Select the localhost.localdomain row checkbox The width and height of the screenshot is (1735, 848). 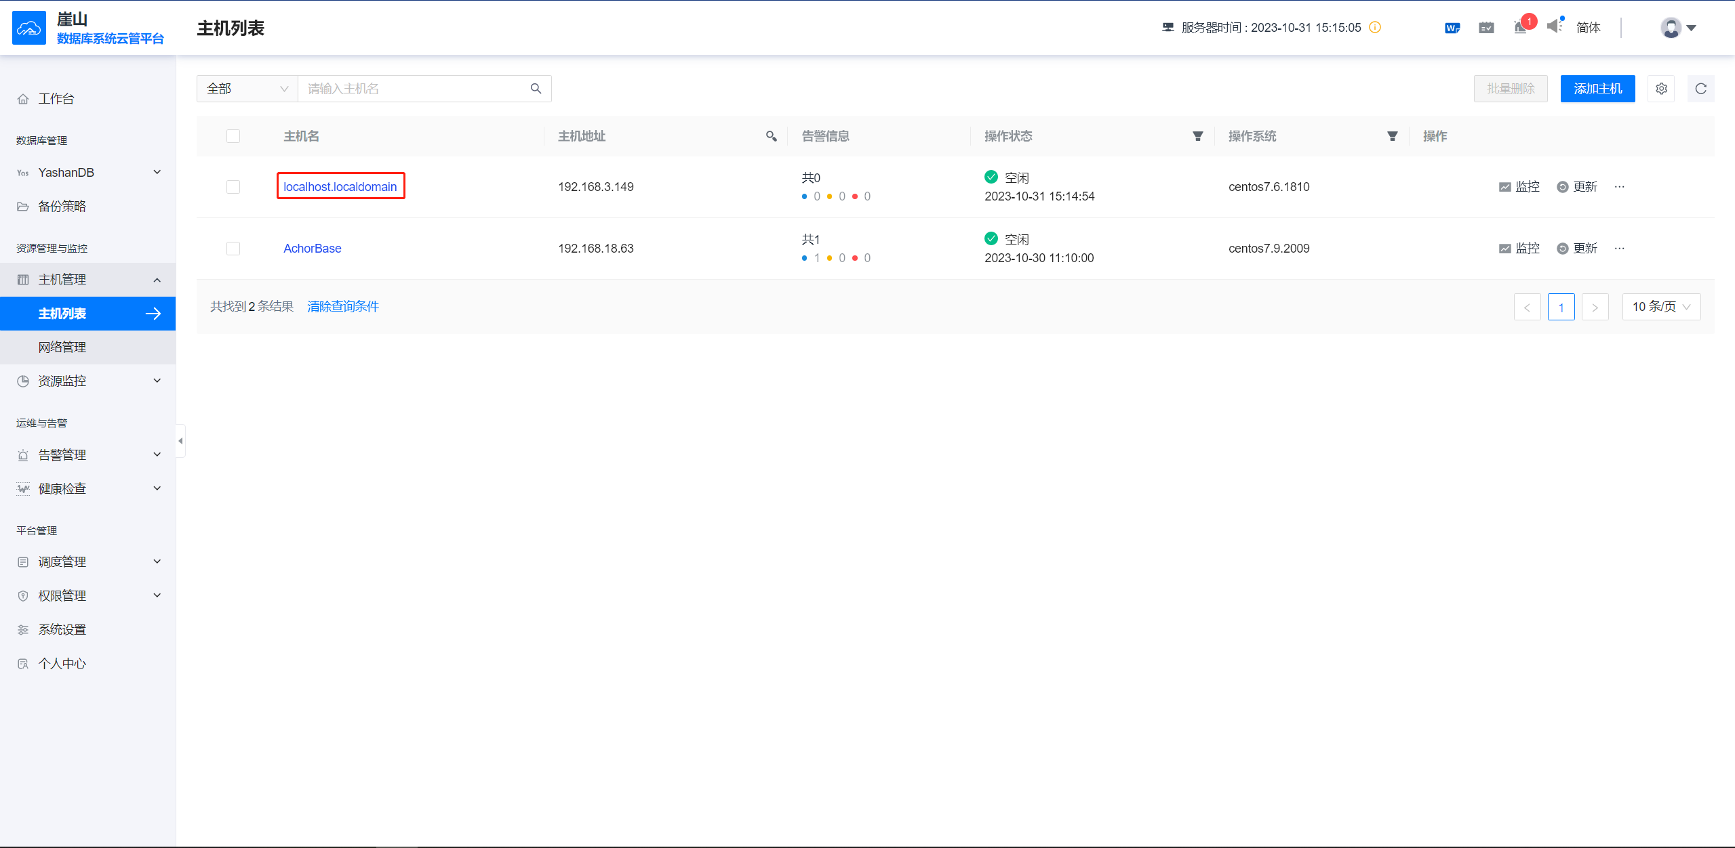(233, 187)
